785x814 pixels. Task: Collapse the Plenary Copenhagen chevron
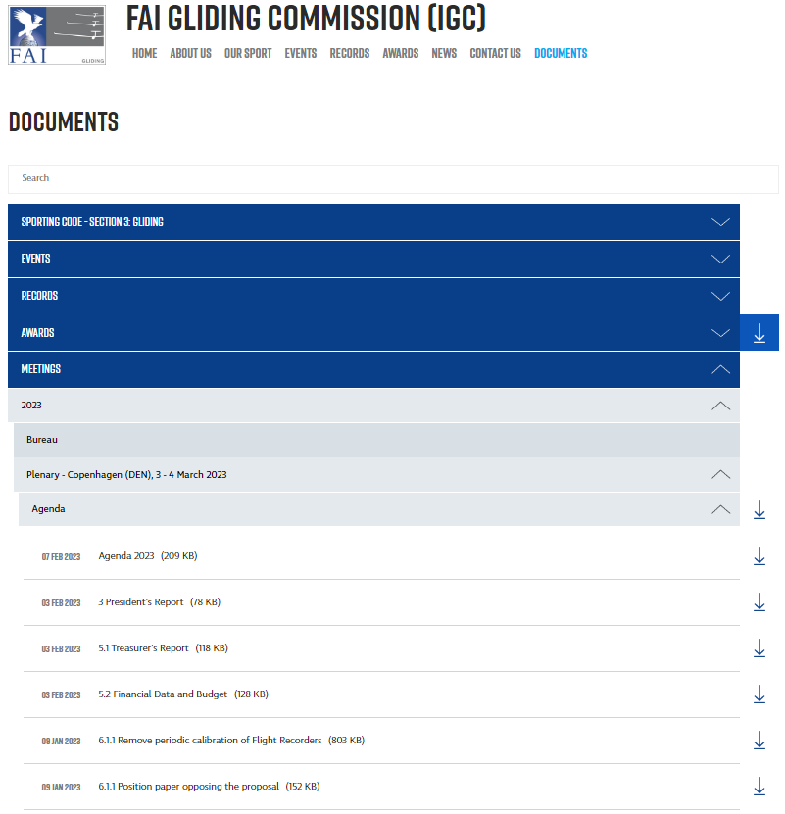(x=720, y=474)
